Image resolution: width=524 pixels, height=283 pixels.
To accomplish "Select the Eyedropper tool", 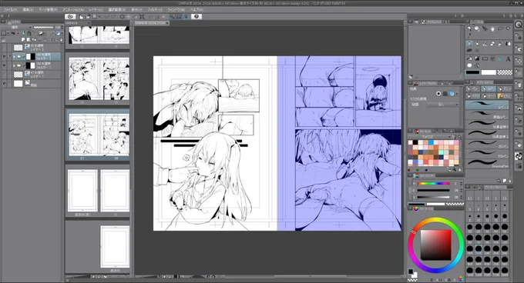I will 469,35.
